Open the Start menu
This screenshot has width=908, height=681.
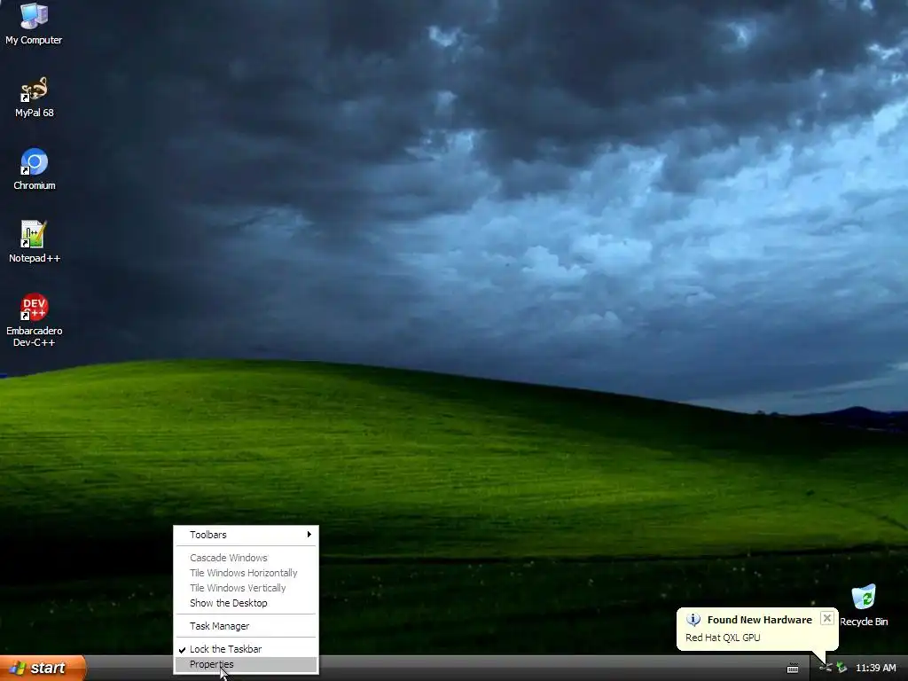pos(43,668)
